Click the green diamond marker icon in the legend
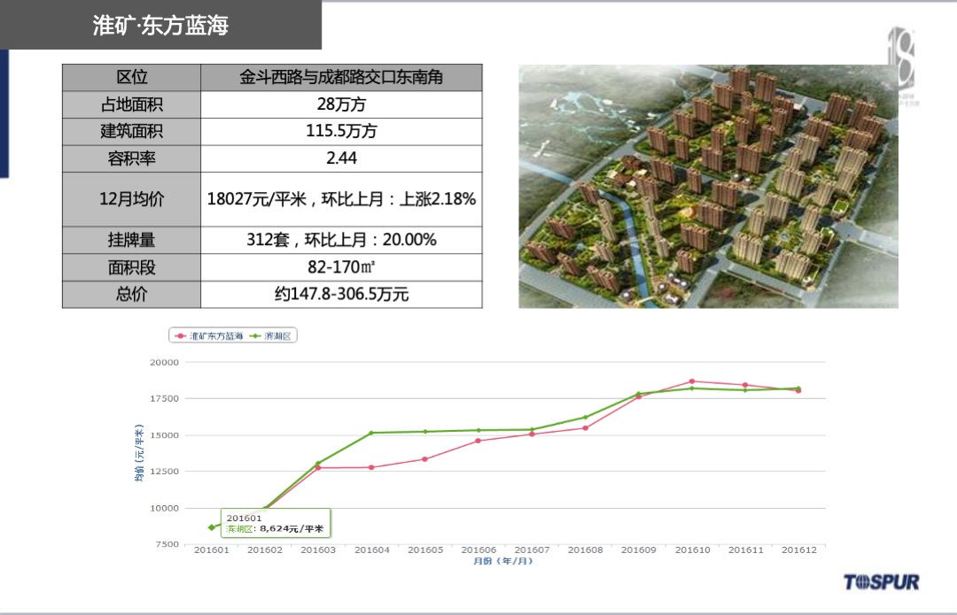The image size is (957, 615). (x=255, y=336)
